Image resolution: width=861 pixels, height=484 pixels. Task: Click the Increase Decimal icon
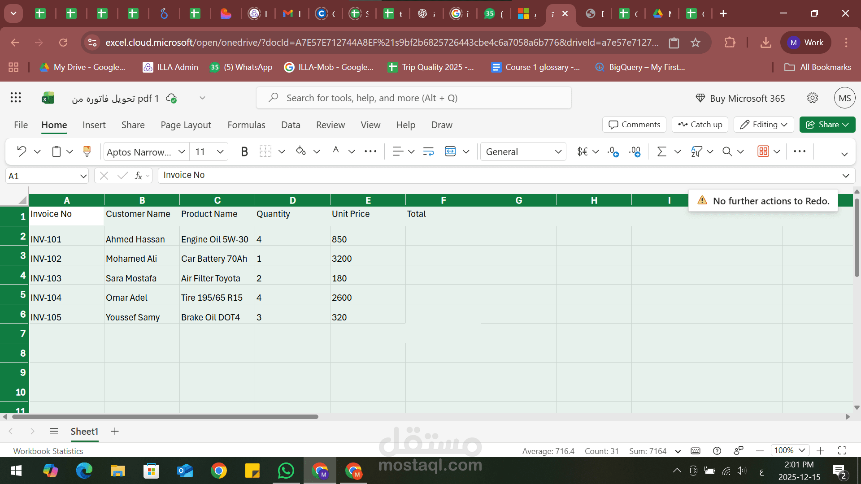(x=613, y=151)
